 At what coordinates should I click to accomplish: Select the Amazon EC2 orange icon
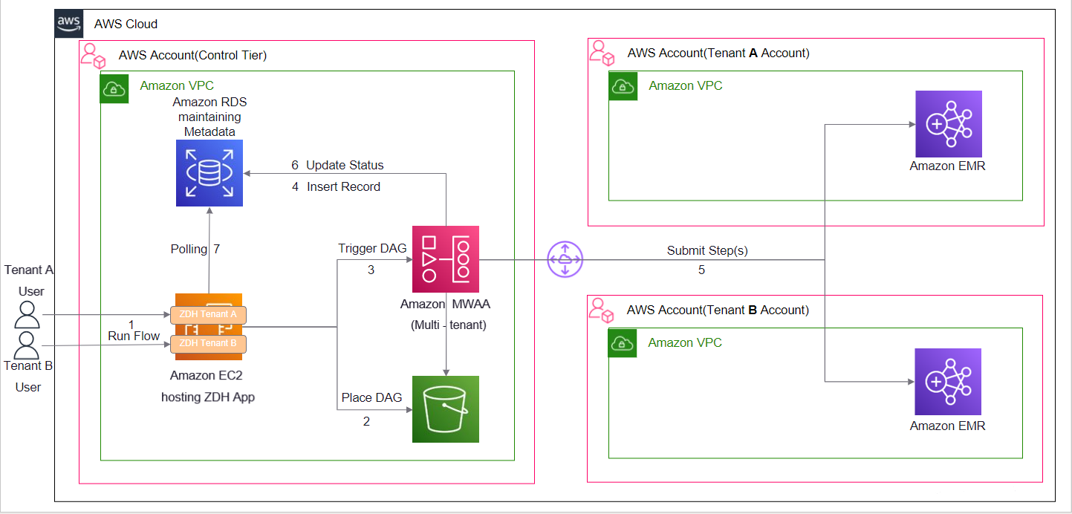pyautogui.click(x=209, y=327)
